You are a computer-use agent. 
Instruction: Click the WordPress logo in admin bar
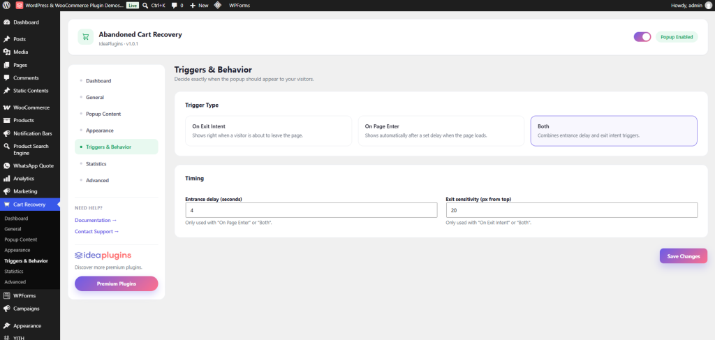coord(6,6)
